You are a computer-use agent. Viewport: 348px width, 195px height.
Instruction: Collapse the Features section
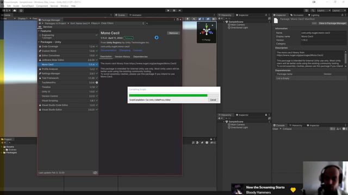39,31
